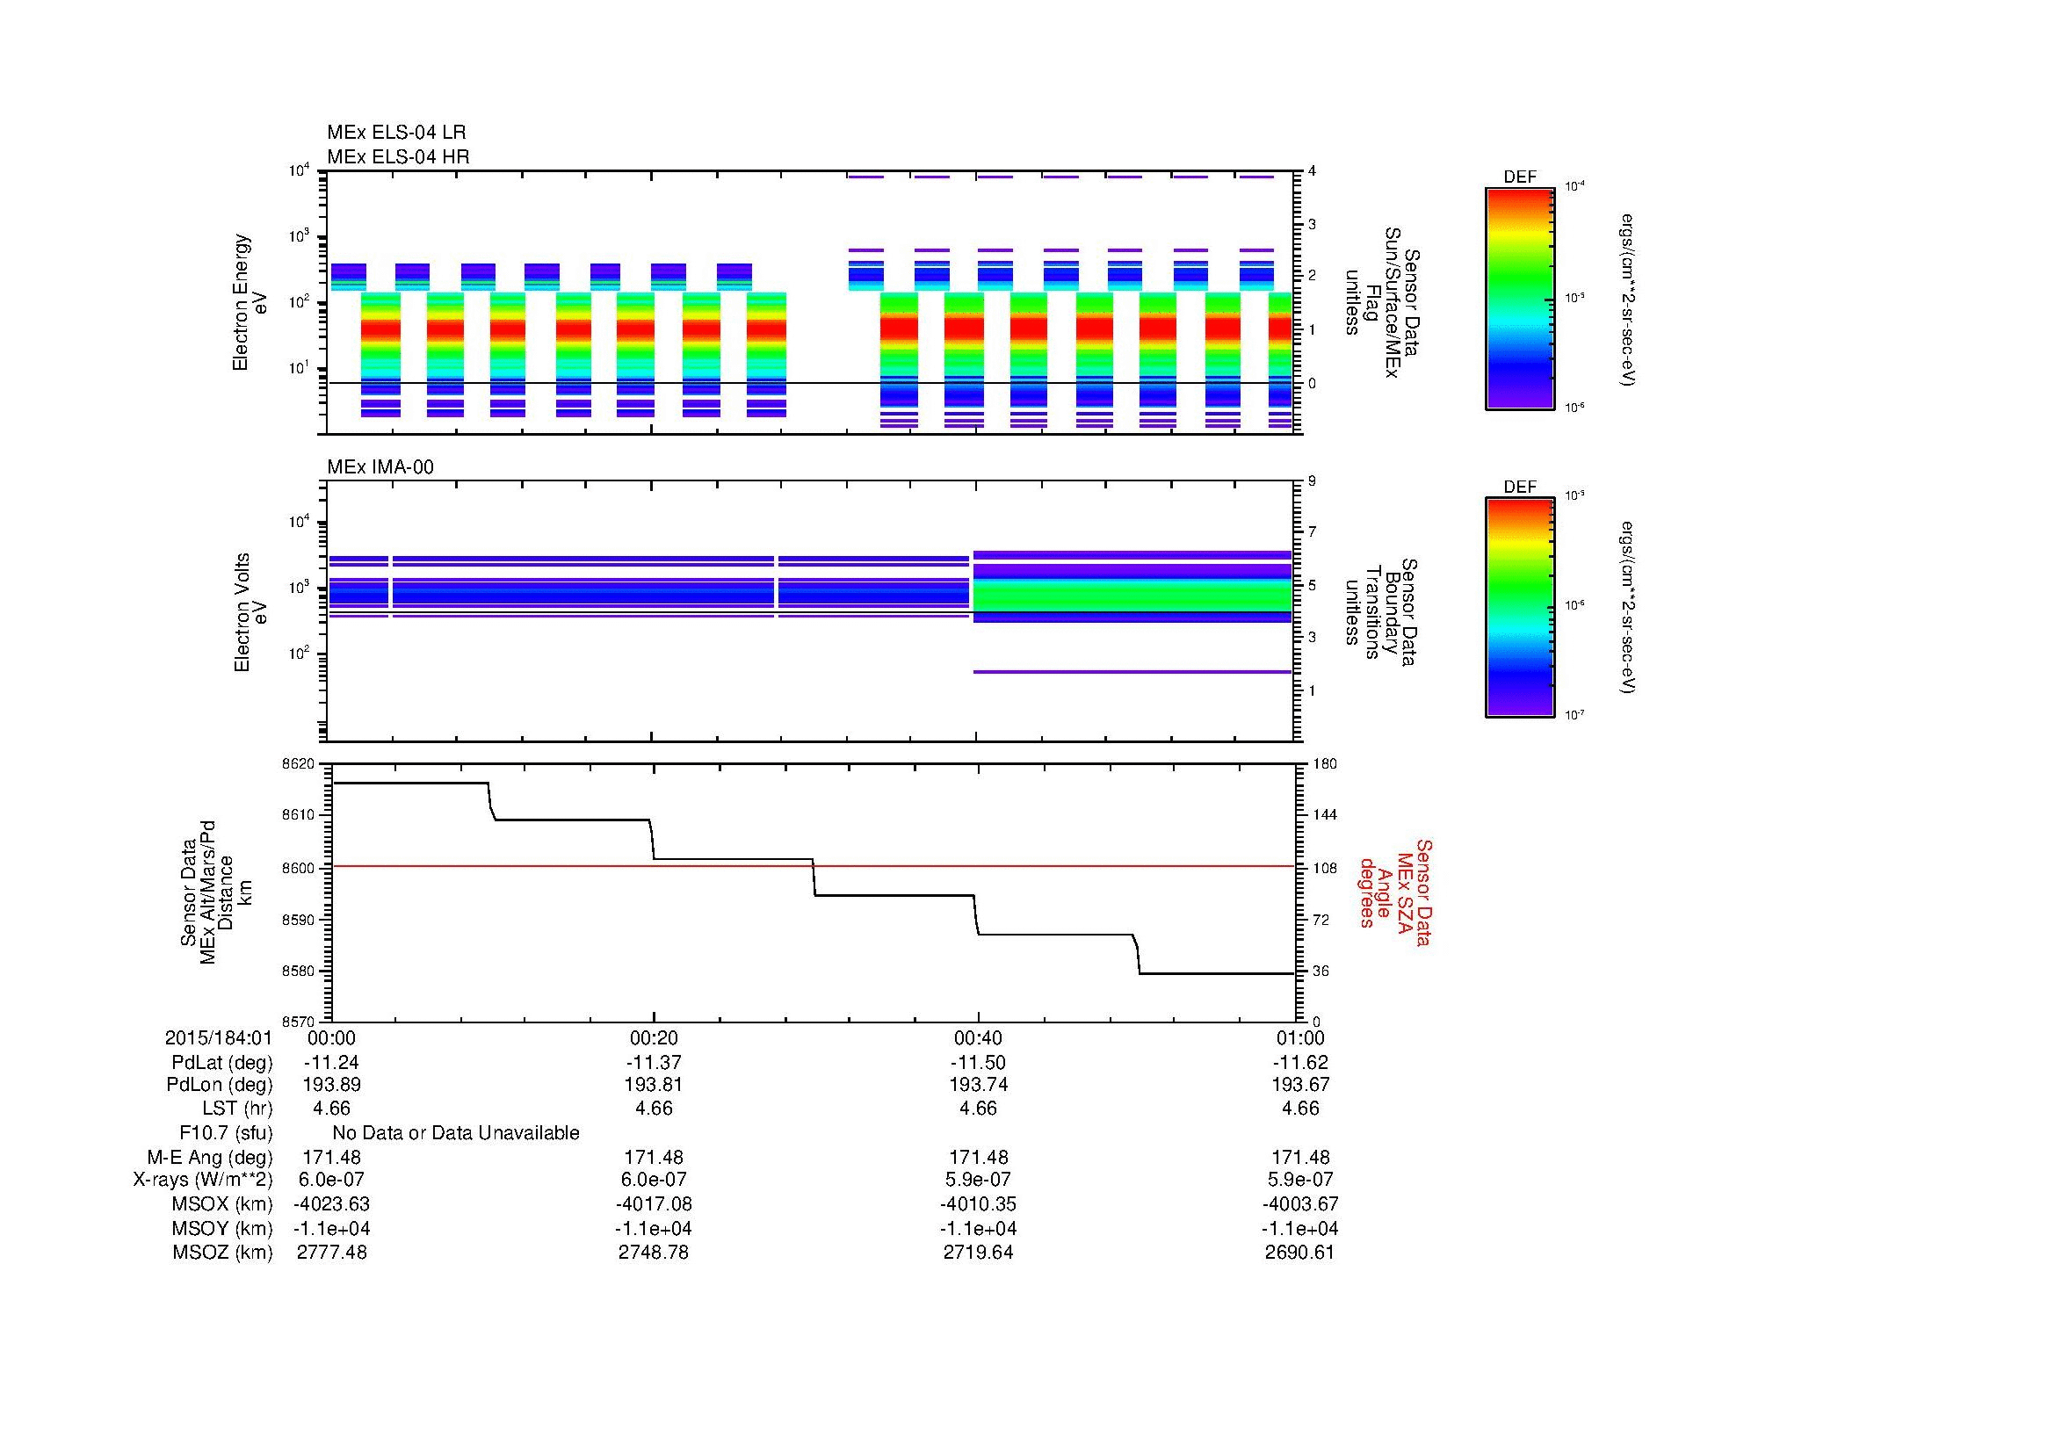This screenshot has height=1452, width=2055.
Task: Click the 'Boundary Transitions' right axis label
Action: click(x=1381, y=613)
